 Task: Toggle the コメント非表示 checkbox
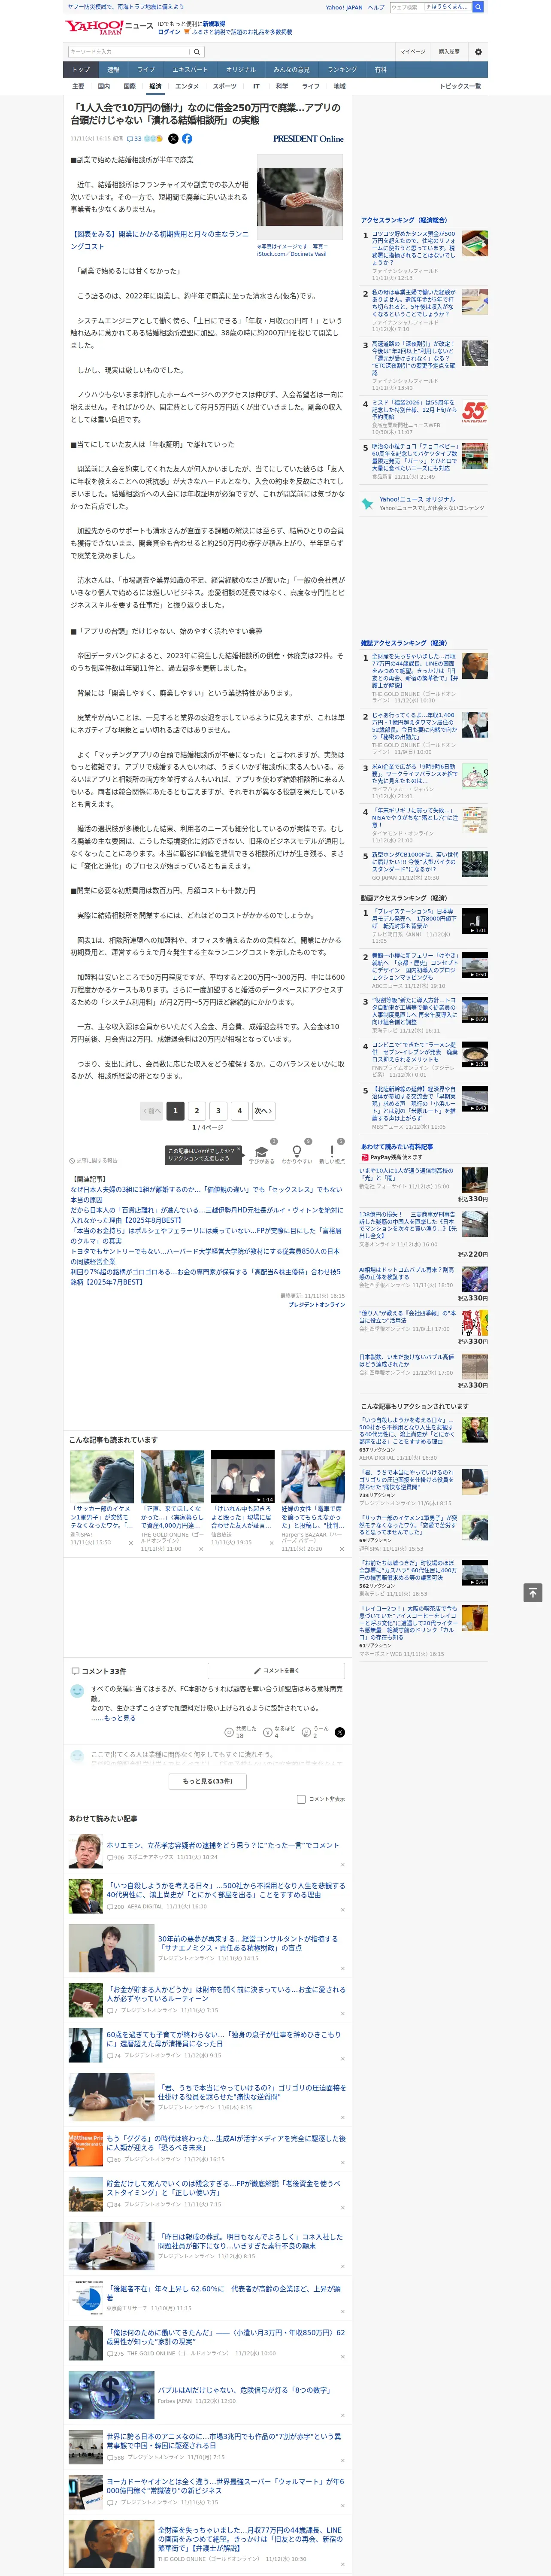301,1799
